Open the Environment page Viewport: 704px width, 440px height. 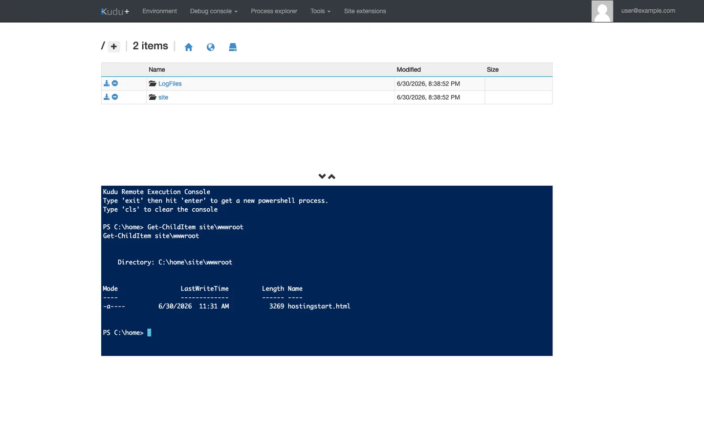159,11
